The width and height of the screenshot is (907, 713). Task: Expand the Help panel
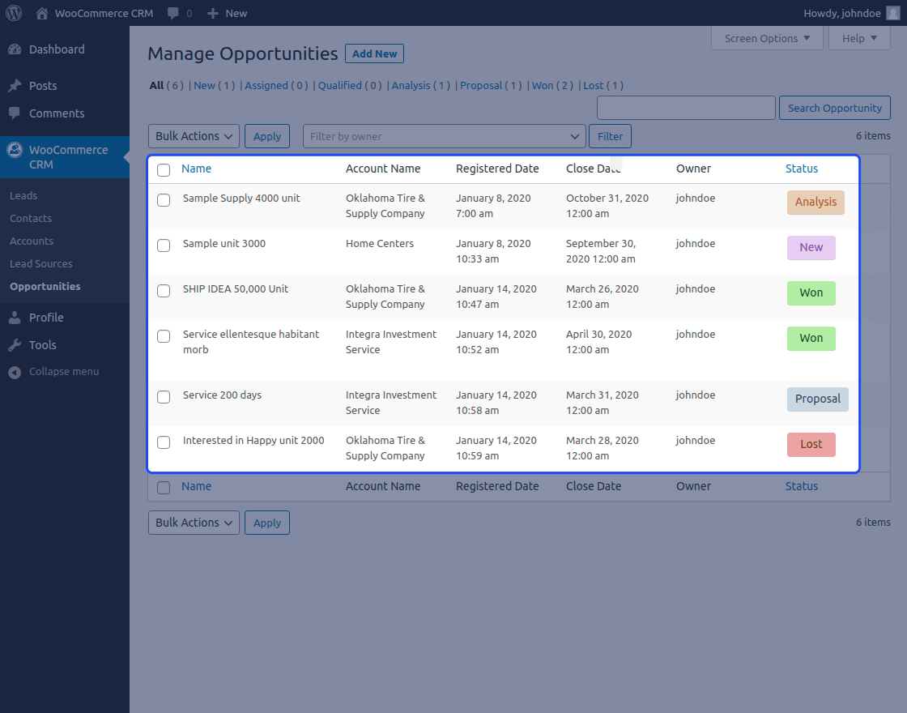click(x=859, y=38)
